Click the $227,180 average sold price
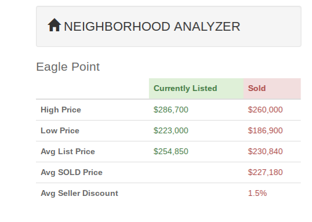This screenshot has width=312, height=222. pyautogui.click(x=265, y=173)
